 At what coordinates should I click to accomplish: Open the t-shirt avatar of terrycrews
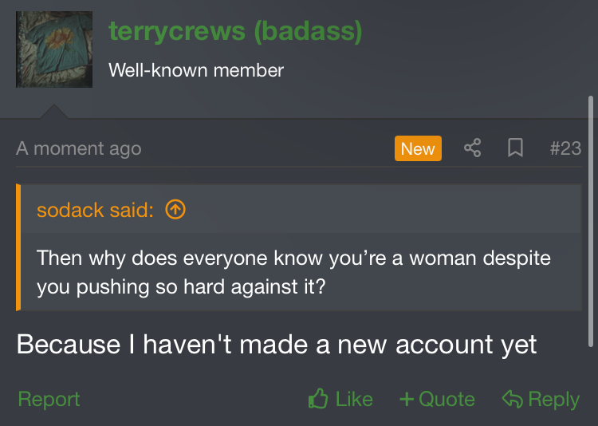(54, 49)
